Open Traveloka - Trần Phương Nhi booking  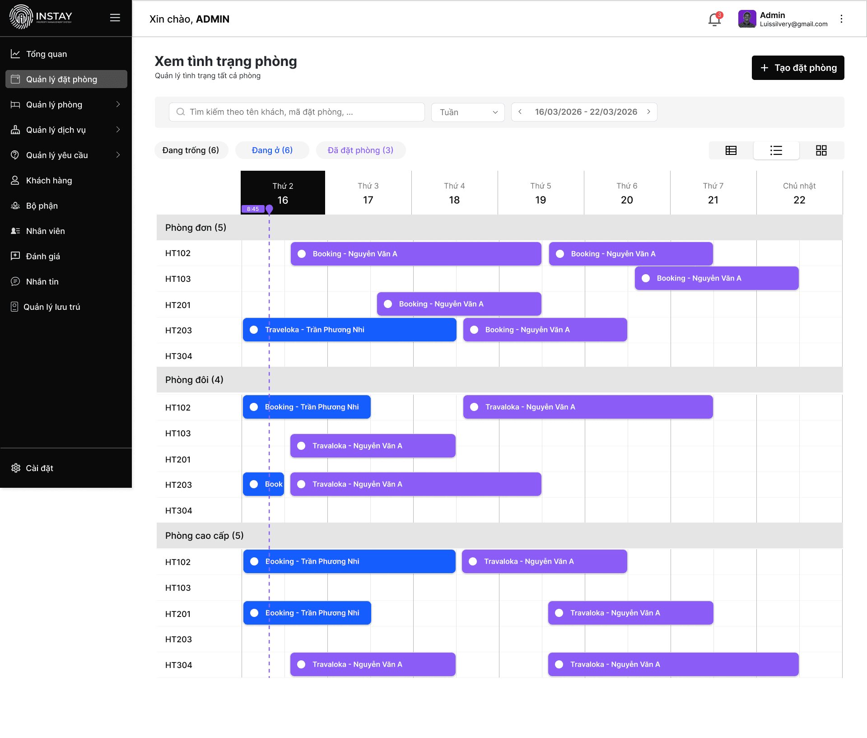coord(350,330)
